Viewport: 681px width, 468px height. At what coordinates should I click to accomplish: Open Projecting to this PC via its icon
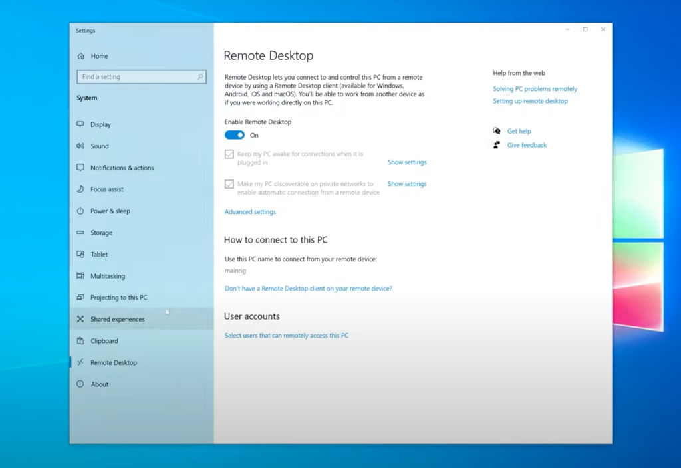(x=80, y=297)
